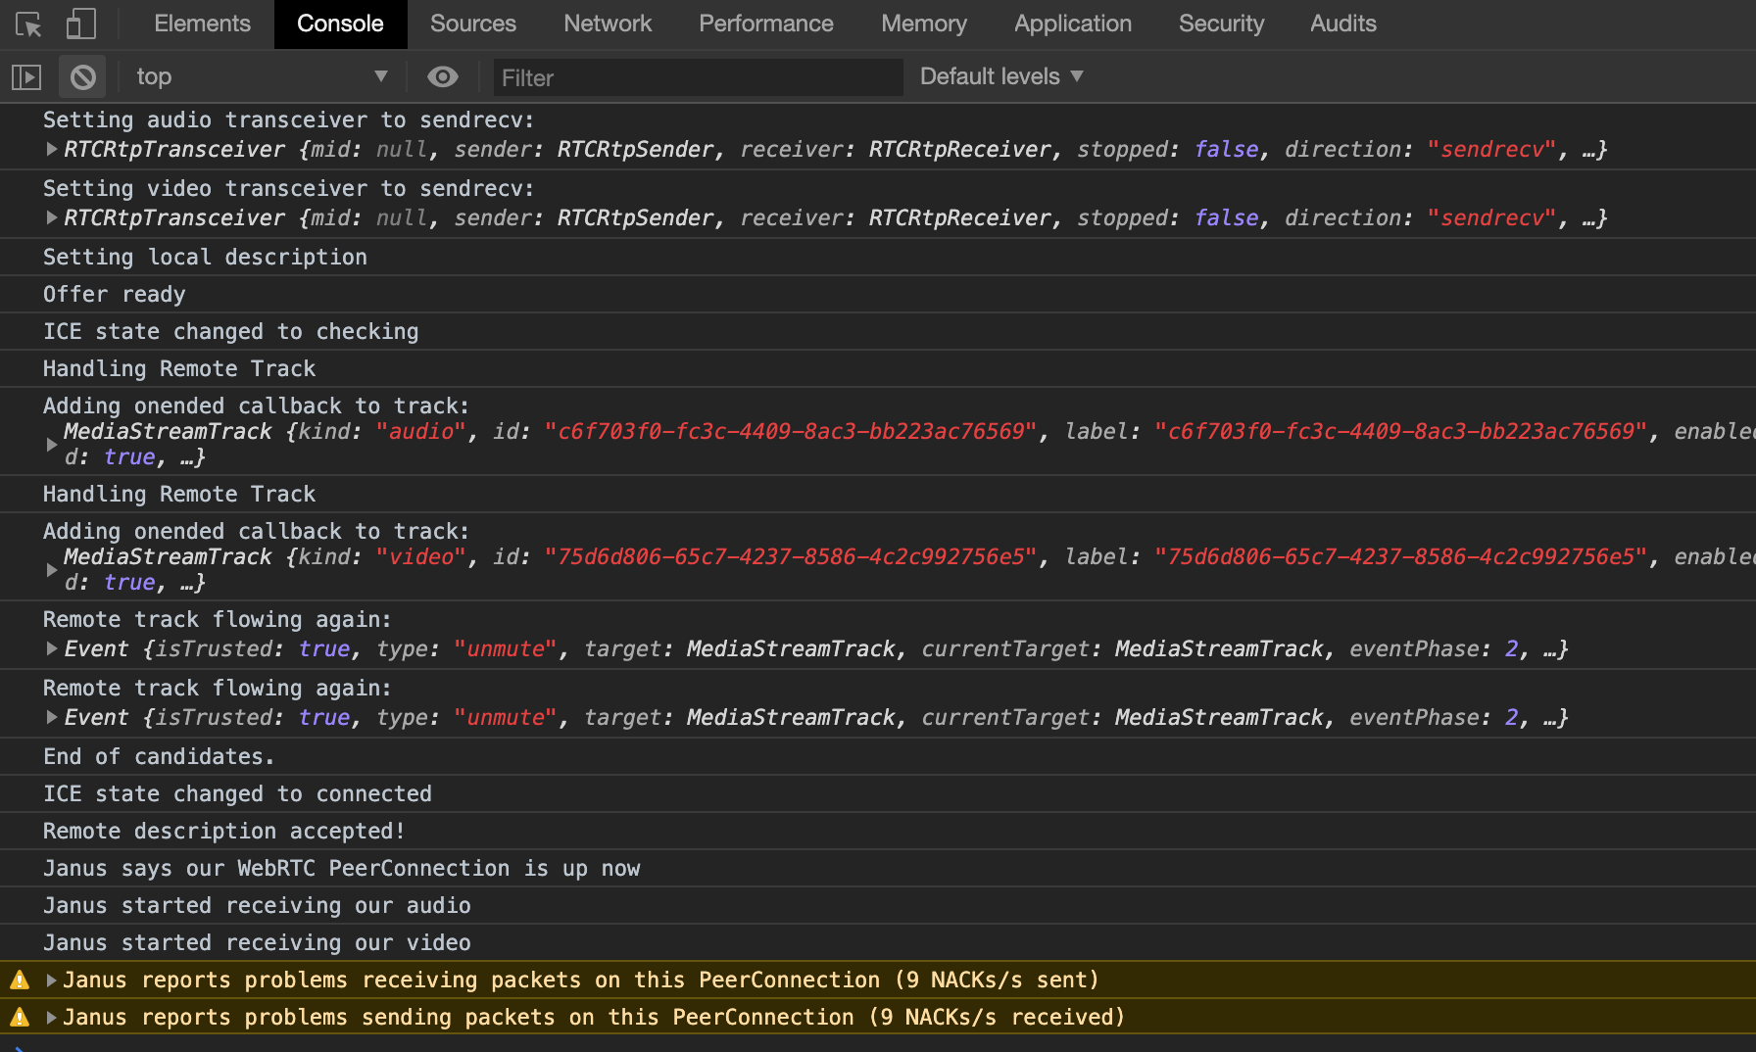
Task: Switch to the Elements tab
Action: (x=202, y=24)
